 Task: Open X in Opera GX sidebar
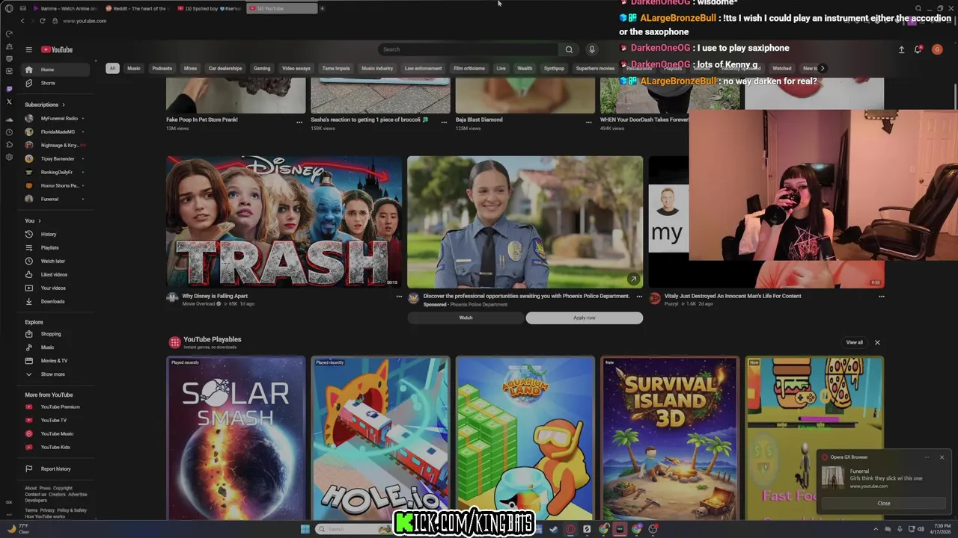coord(9,102)
